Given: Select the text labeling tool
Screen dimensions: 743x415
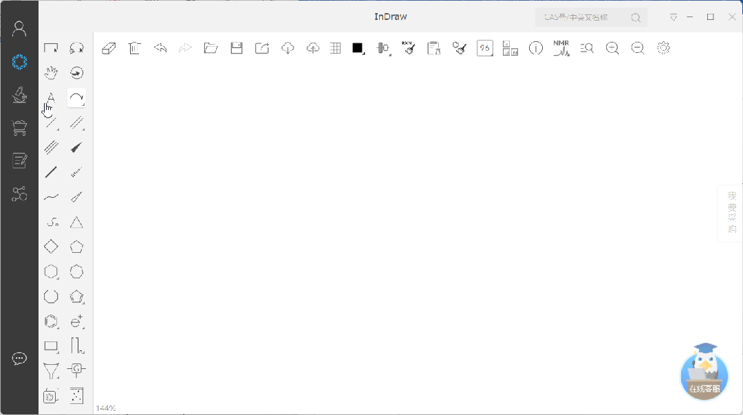Looking at the screenshot, I should (x=51, y=98).
